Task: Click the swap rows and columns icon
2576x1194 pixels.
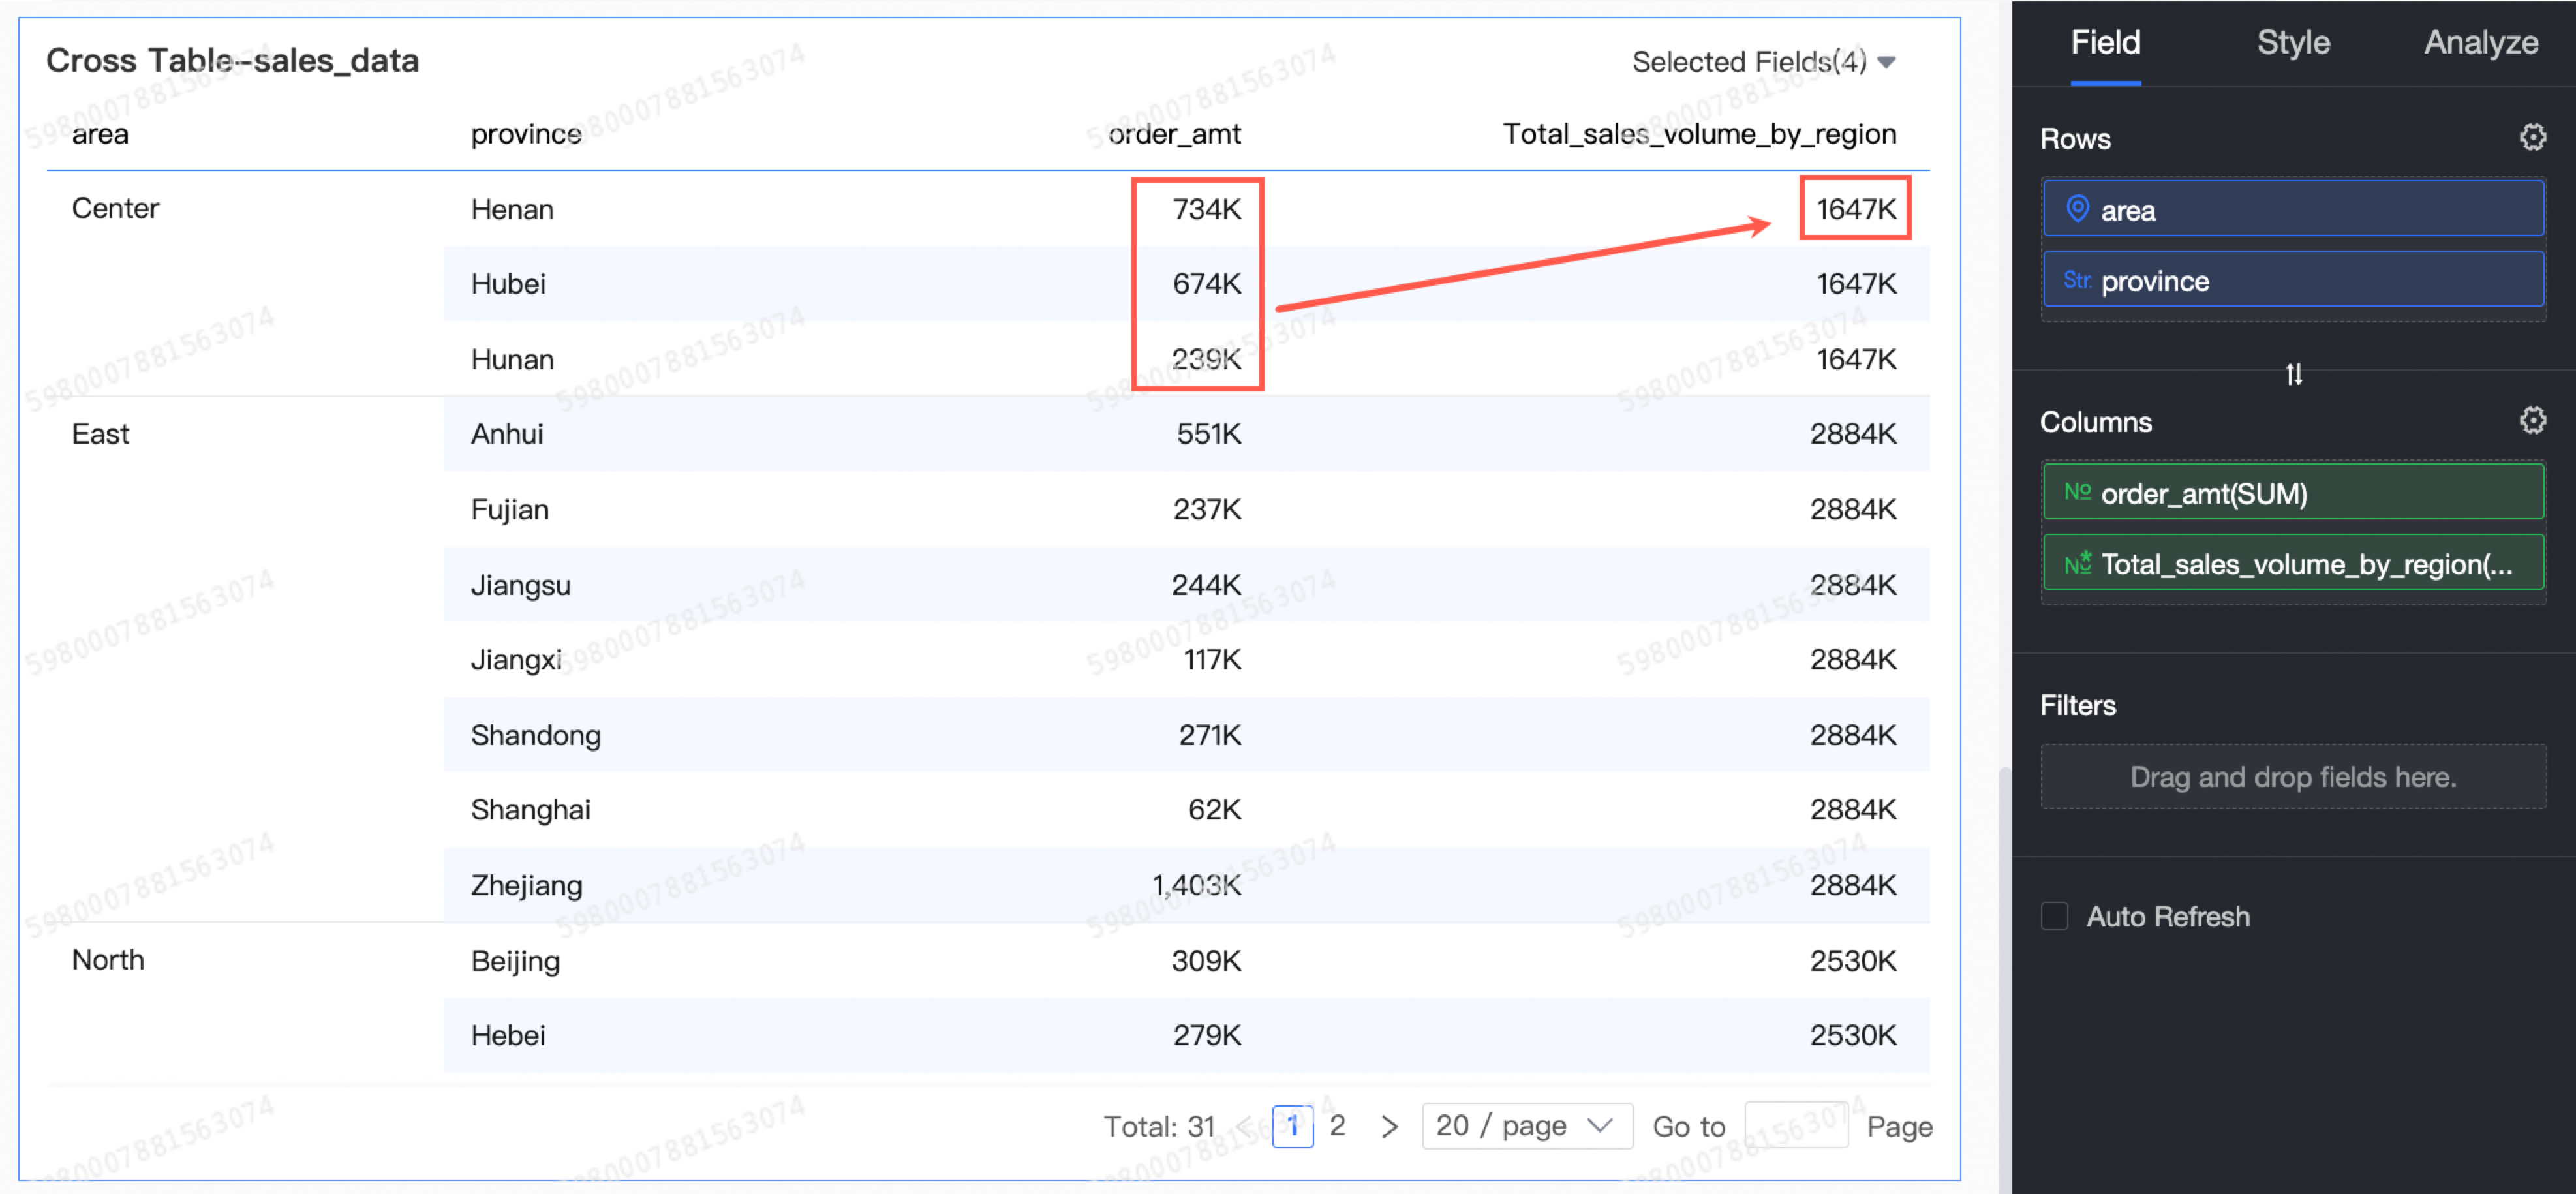Action: pos(2293,374)
